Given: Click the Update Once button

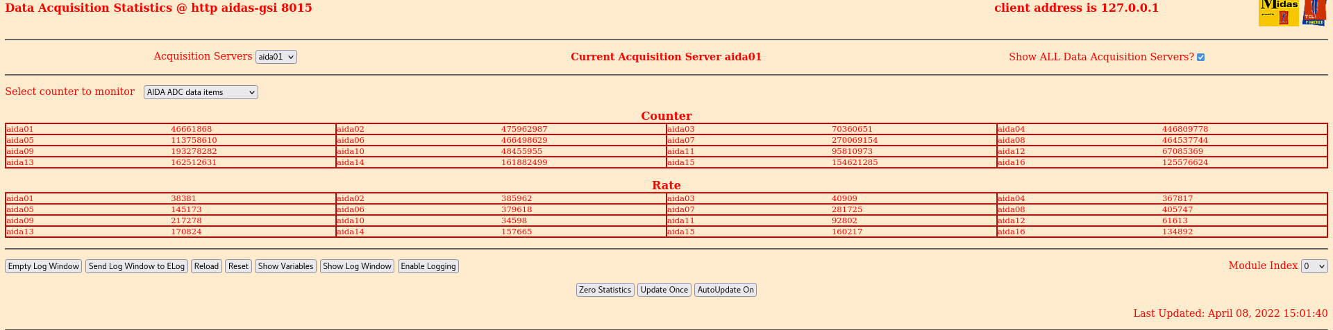Looking at the screenshot, I should pyautogui.click(x=664, y=290).
